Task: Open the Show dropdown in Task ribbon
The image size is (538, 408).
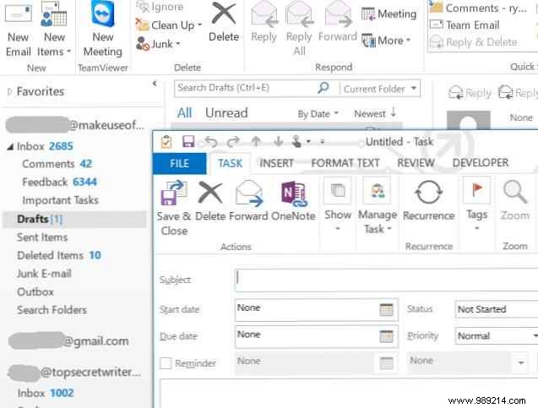Action: (x=338, y=204)
